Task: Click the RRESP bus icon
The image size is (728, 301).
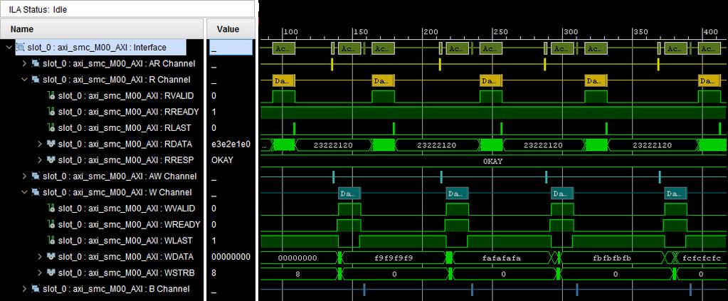Action: [x=51, y=160]
